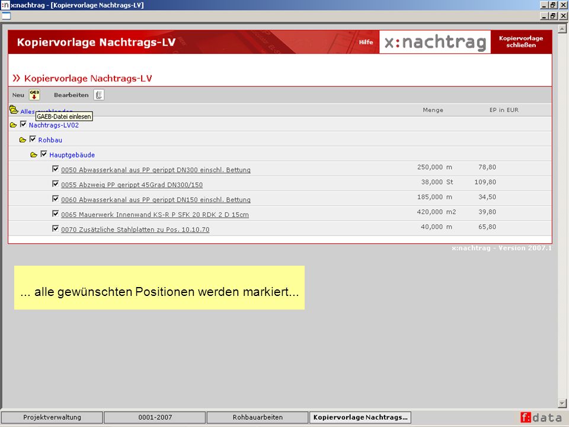Uncheck the Hauptgebäude checkbox
This screenshot has height=427, width=569.
pyautogui.click(x=44, y=154)
